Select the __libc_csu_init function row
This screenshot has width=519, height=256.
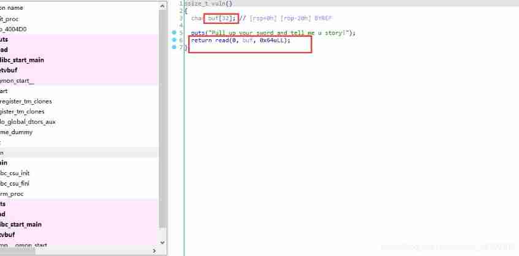click(x=79, y=173)
